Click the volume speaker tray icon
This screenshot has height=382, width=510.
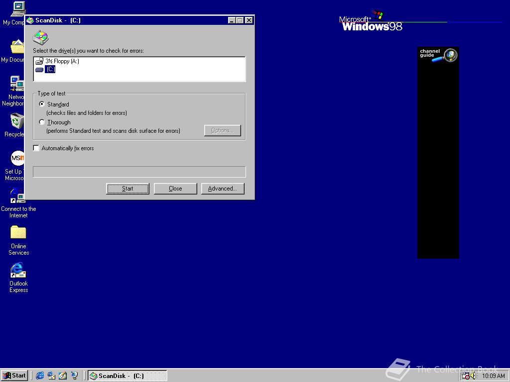[473, 376]
